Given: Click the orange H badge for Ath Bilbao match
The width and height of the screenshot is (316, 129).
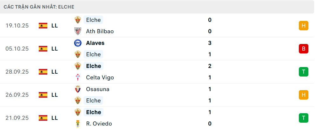Looking at the screenshot, I should (x=303, y=26).
